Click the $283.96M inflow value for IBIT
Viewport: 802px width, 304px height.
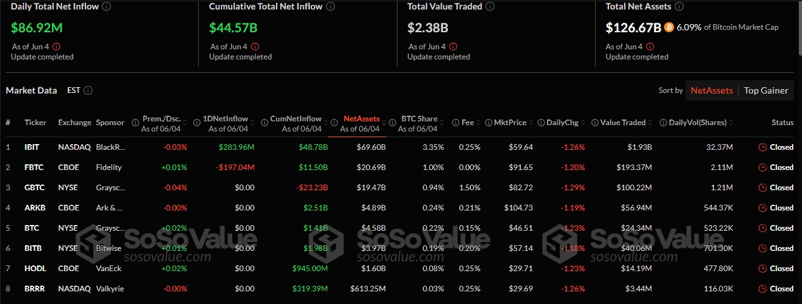click(237, 147)
